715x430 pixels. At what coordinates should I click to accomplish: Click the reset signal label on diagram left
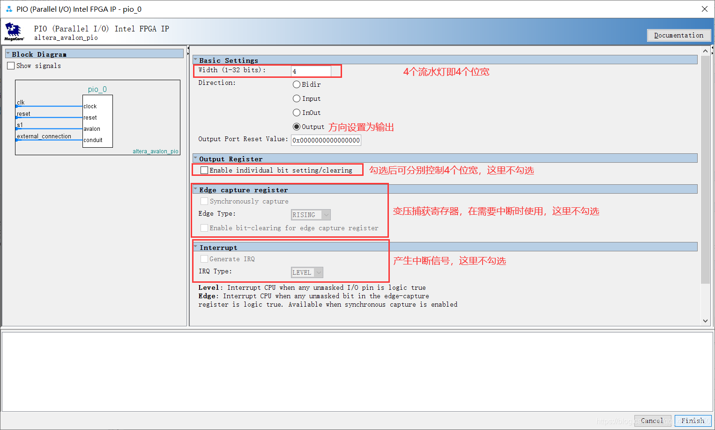pos(23,113)
